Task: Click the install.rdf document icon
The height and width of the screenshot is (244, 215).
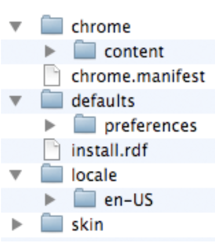Action: pyautogui.click(x=52, y=149)
